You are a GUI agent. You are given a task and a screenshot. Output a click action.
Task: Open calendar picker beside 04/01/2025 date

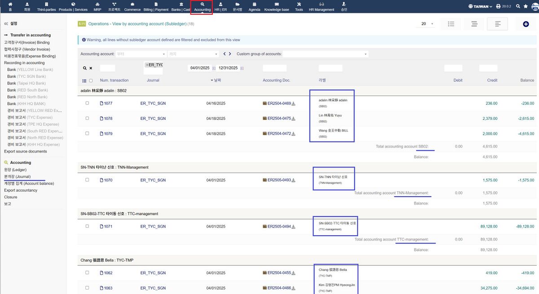pos(214,68)
